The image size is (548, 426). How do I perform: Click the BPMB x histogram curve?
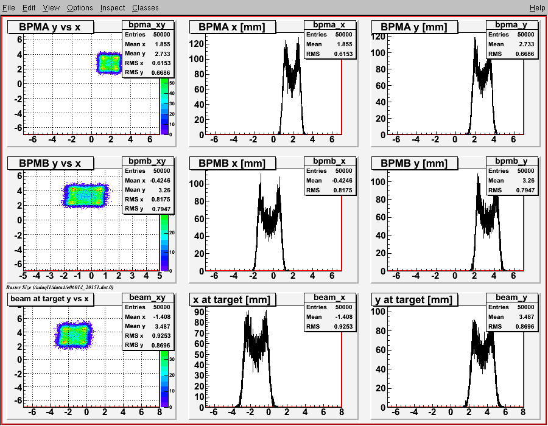(x=269, y=223)
